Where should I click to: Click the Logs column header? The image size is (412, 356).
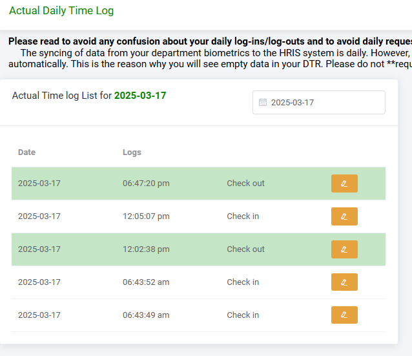click(132, 152)
